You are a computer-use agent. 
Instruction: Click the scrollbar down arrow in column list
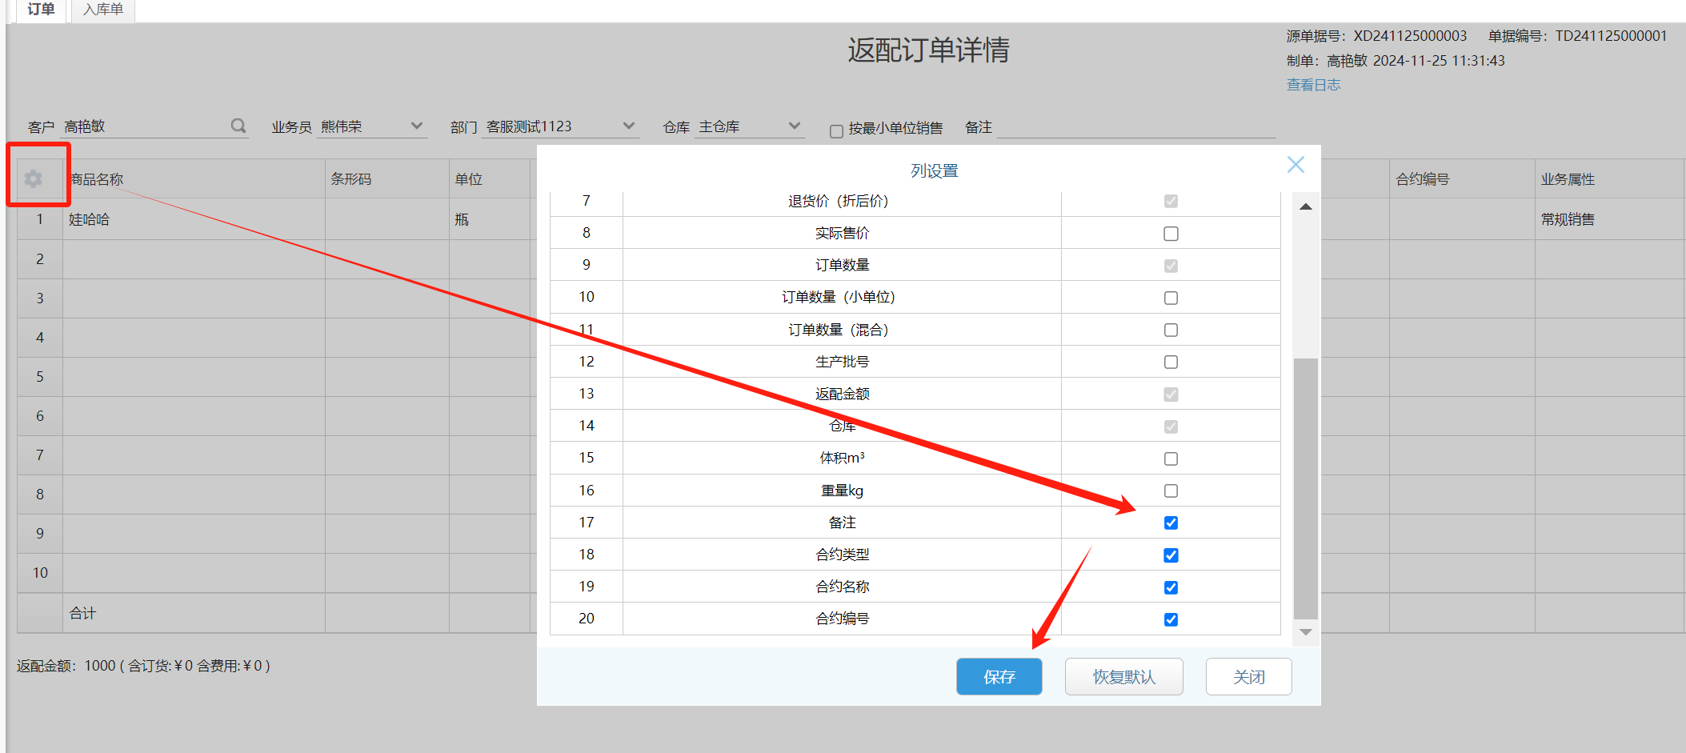[1306, 632]
